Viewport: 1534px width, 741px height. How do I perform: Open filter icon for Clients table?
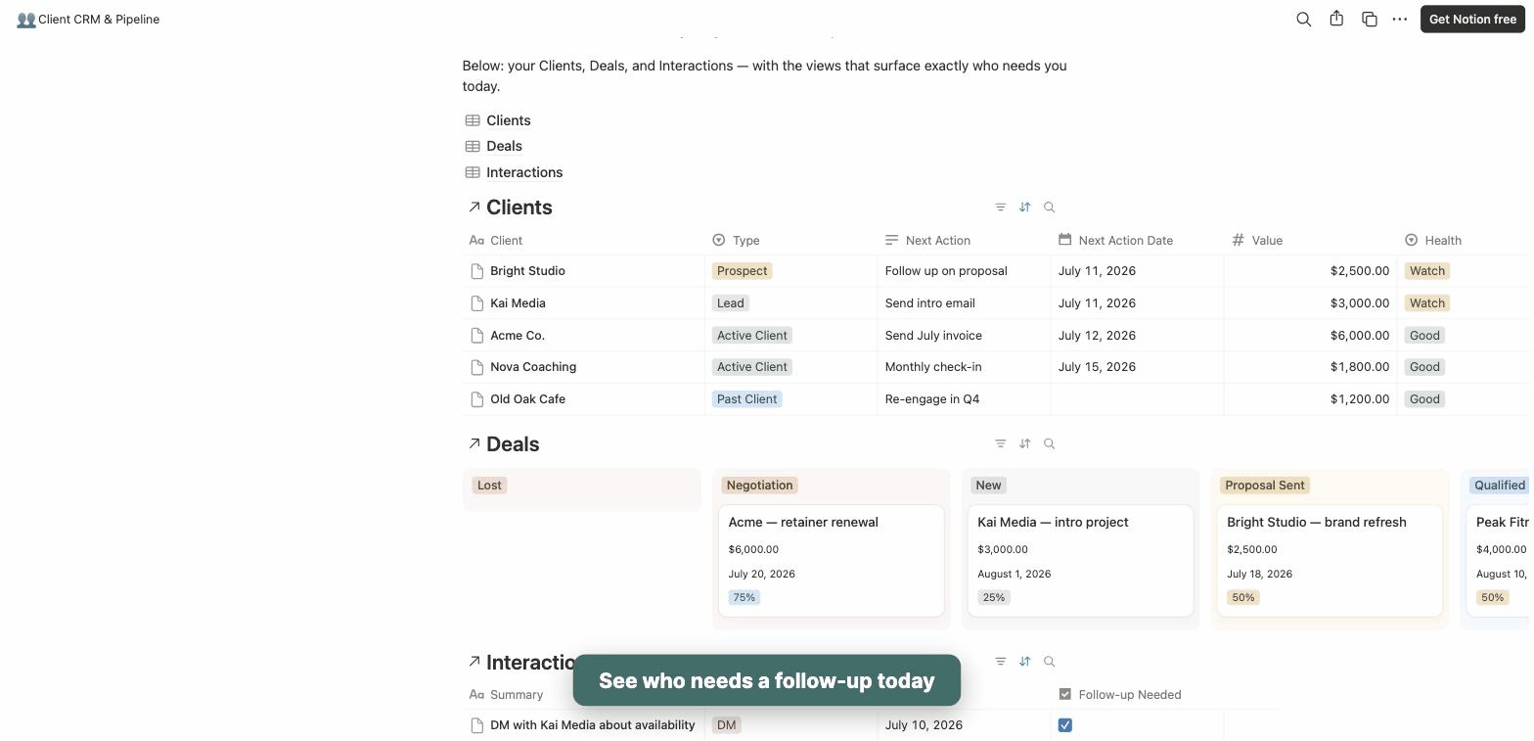click(1000, 207)
